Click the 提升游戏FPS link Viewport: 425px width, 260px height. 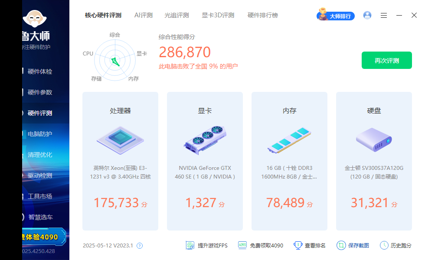[x=212, y=246]
